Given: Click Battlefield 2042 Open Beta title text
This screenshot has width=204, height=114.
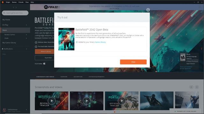Looking at the screenshot, I should 92,29.
